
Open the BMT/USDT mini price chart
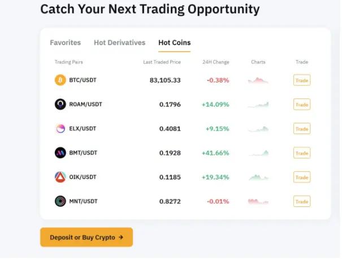coord(258,153)
